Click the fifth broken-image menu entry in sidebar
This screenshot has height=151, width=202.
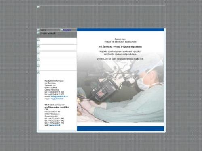point(57,67)
